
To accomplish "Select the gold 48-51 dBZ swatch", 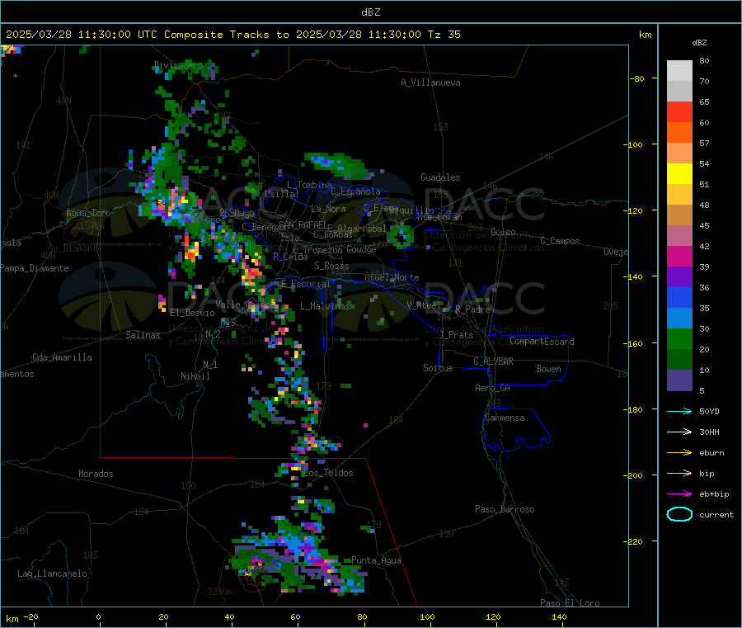I will pyautogui.click(x=679, y=195).
